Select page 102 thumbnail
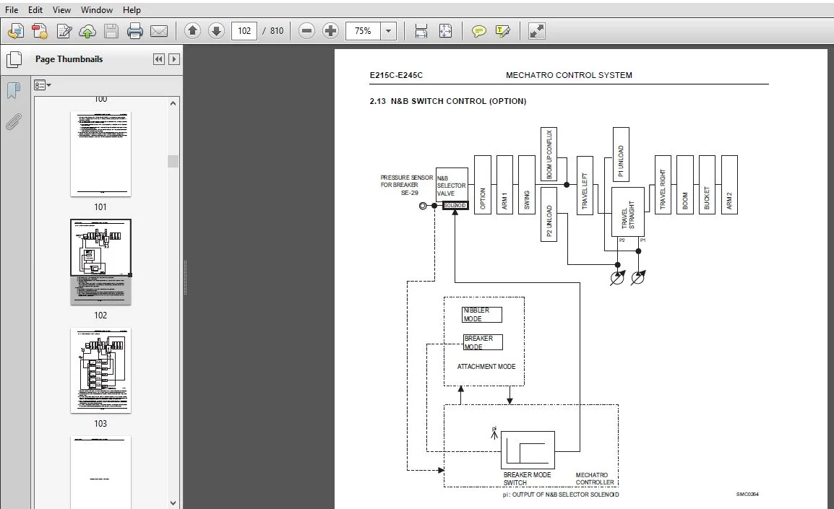 tap(100, 262)
